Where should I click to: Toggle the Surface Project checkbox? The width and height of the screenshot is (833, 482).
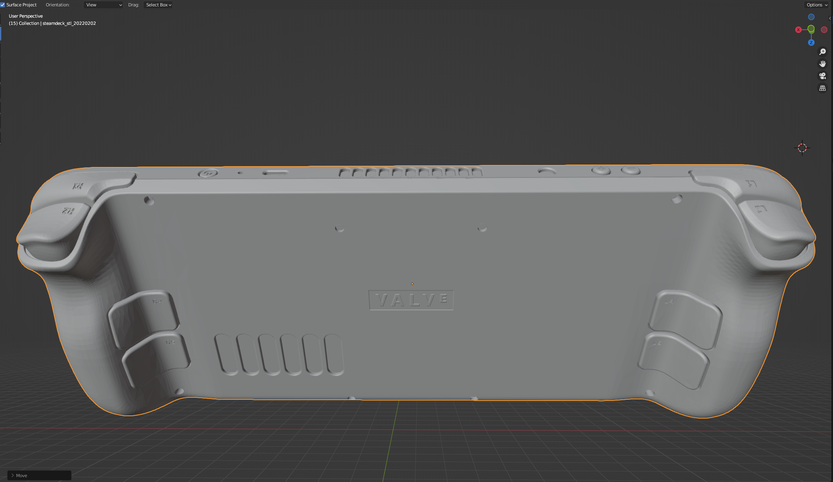(x=3, y=5)
